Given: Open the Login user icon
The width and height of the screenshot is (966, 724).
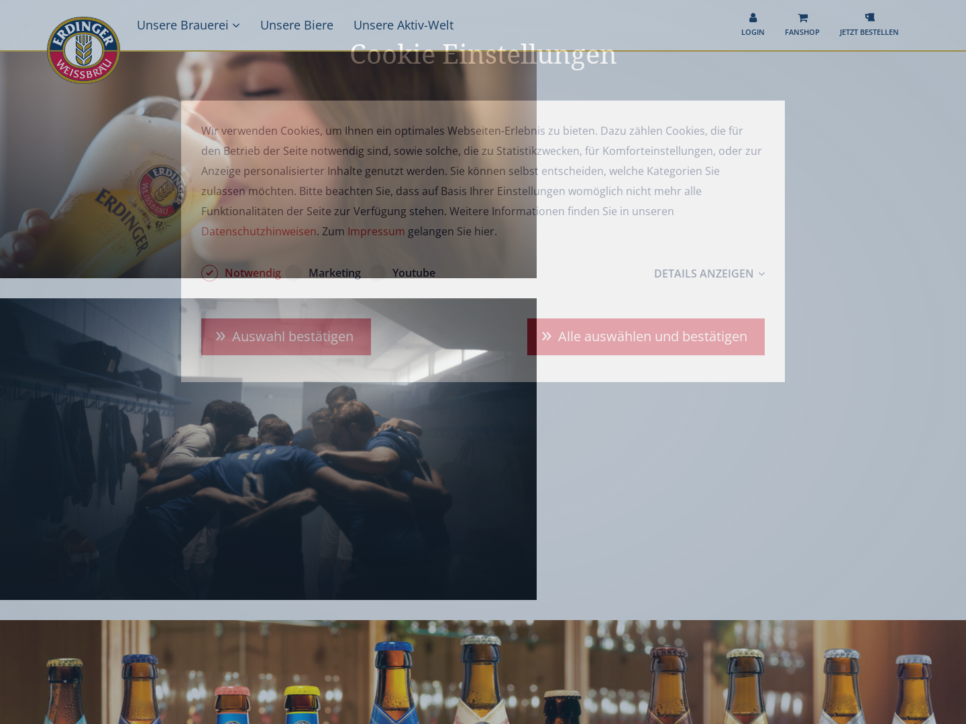Looking at the screenshot, I should (x=753, y=18).
